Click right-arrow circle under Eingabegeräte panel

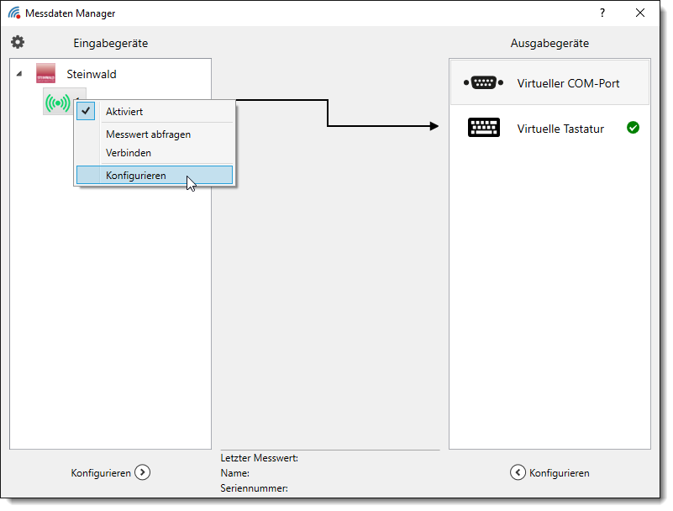tap(143, 472)
